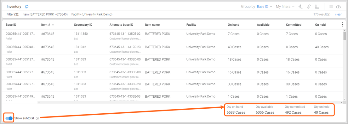Clear the applied filters
The width and height of the screenshot is (348, 124).
[338, 15]
